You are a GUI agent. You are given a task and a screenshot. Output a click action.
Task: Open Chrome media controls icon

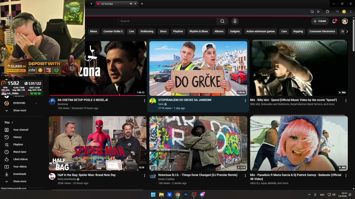[x=337, y=12]
